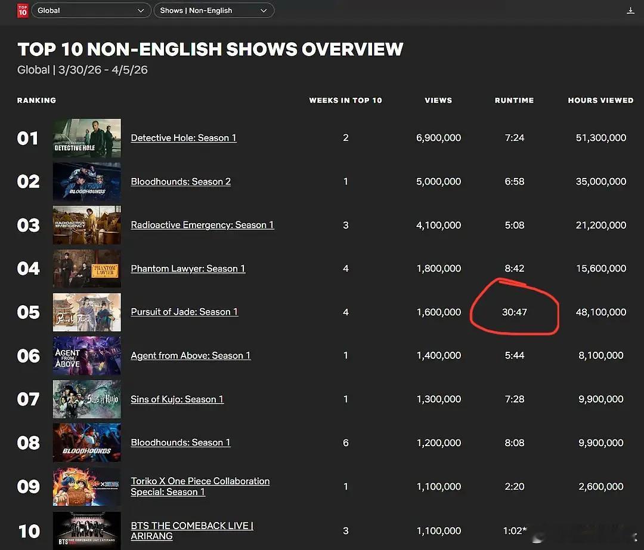
Task: Open BTS THE COMEBACK LIVE | ARIRANG link
Action: [192, 531]
